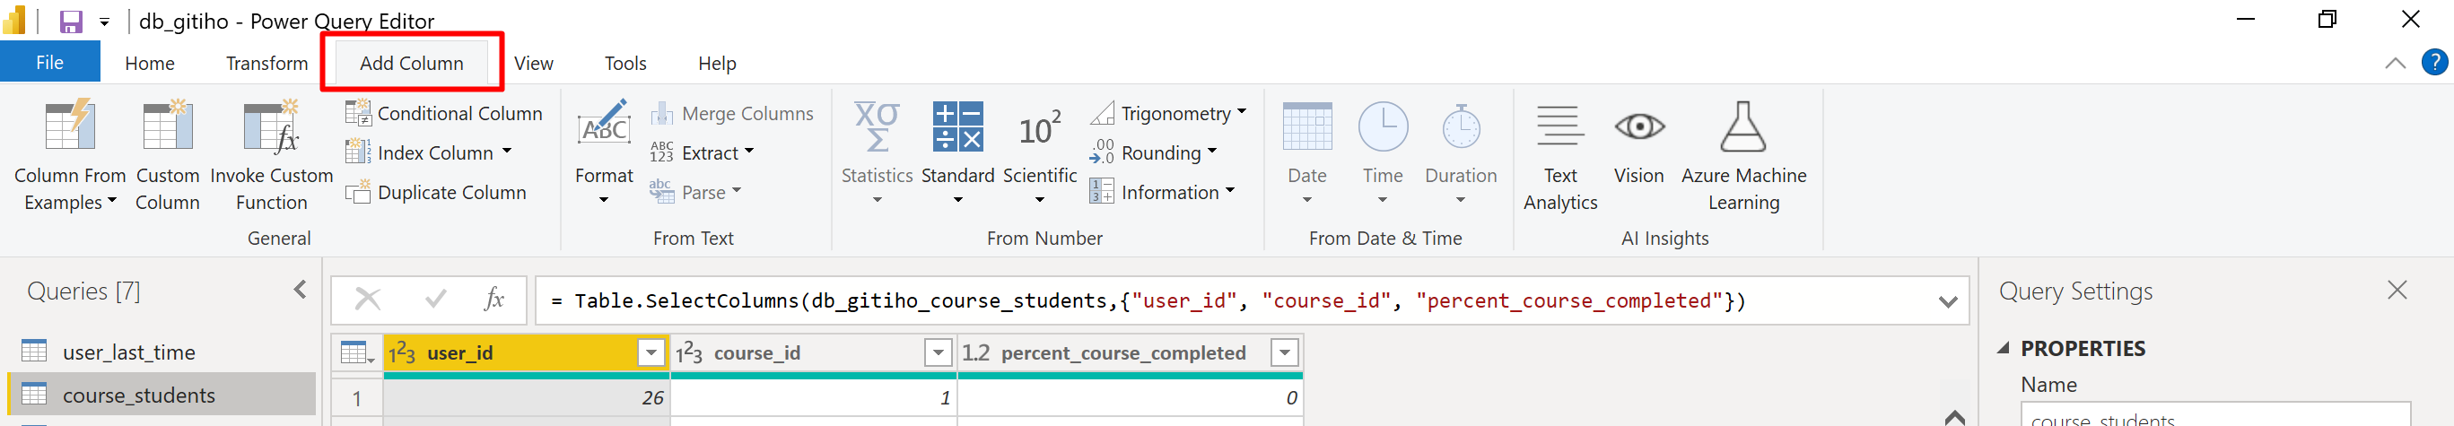Open Text Analytics AI insight
The image size is (2454, 426).
tap(1560, 156)
